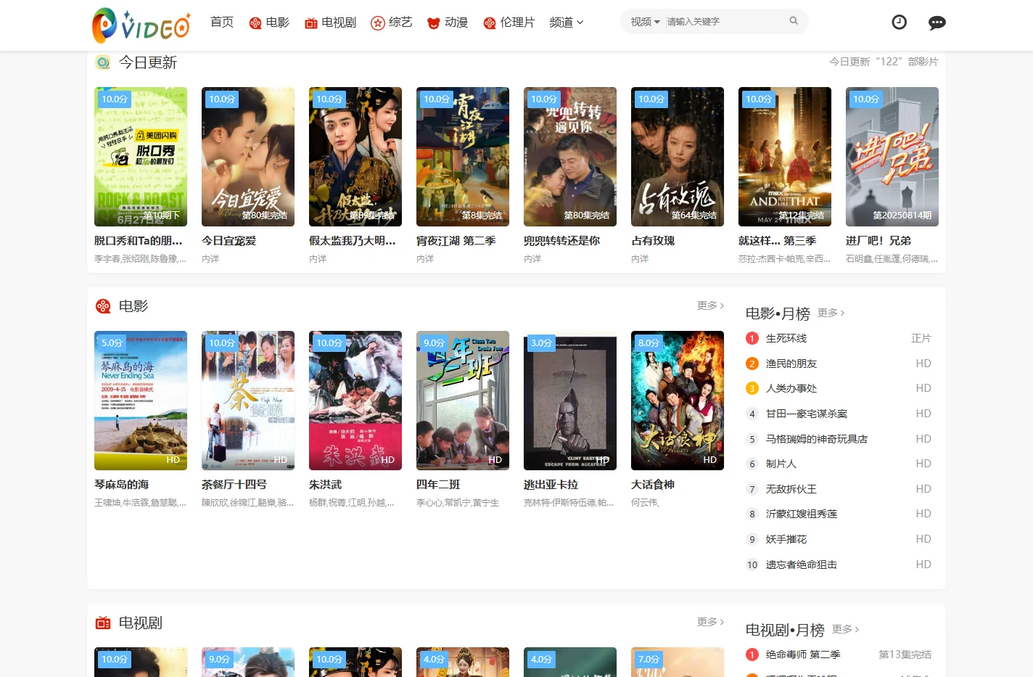Viewport: 1033px width, 677px height.
Task: Open 脱口秀和Ta的朋友 poster thumbnail
Action: pos(141,157)
